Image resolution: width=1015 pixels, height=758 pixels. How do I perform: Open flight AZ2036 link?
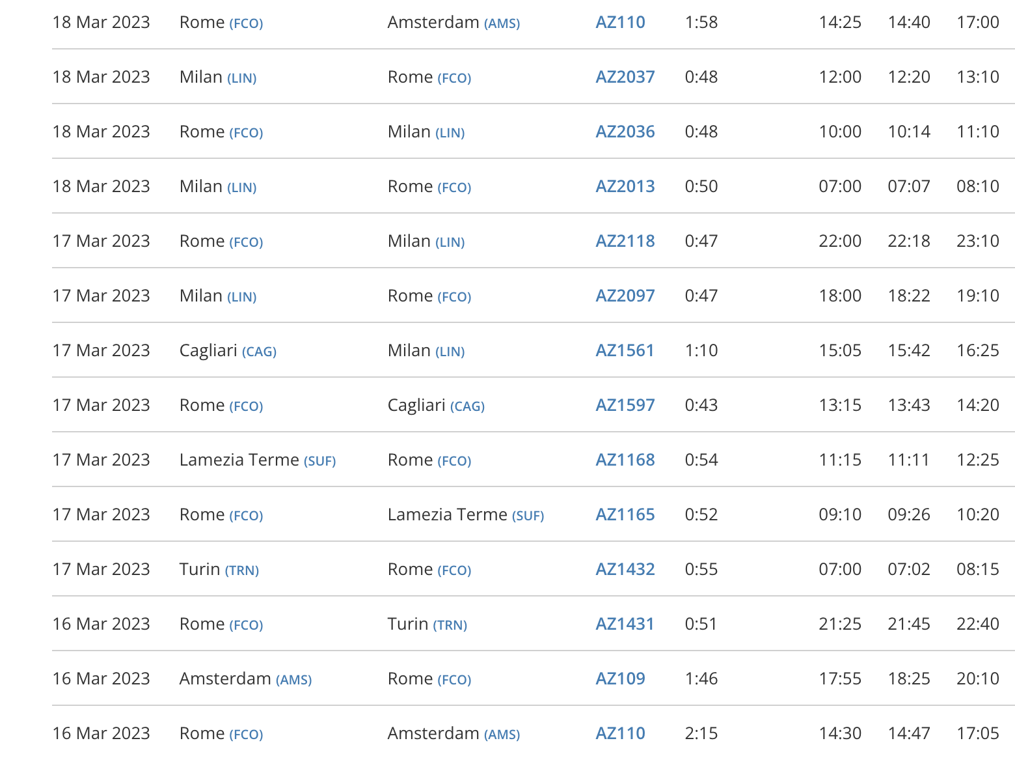tap(625, 132)
